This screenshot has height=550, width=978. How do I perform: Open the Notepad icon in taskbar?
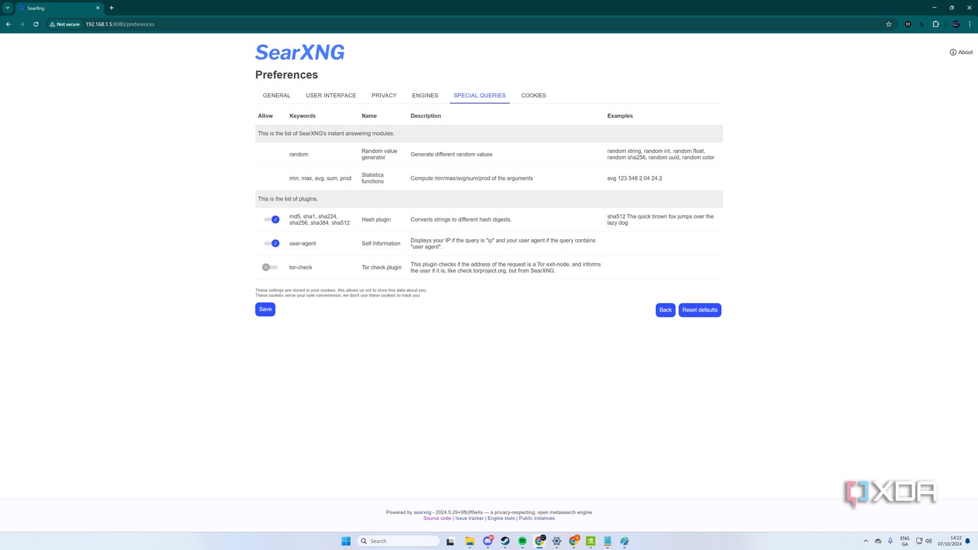(608, 541)
